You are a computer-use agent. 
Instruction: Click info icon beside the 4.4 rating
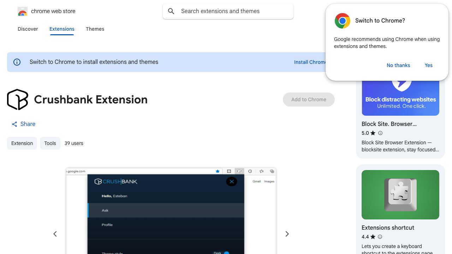(x=380, y=237)
